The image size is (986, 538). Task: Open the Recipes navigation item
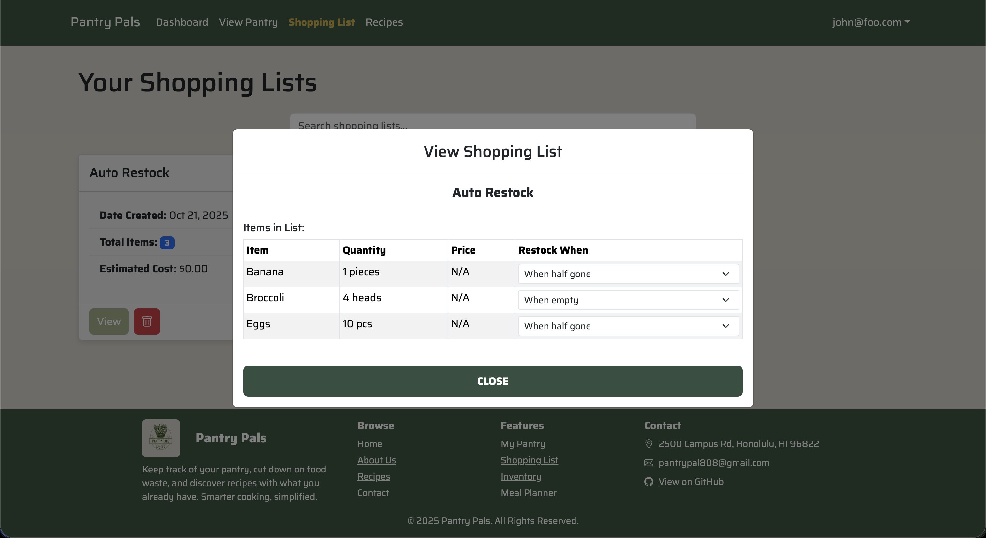pyautogui.click(x=384, y=22)
